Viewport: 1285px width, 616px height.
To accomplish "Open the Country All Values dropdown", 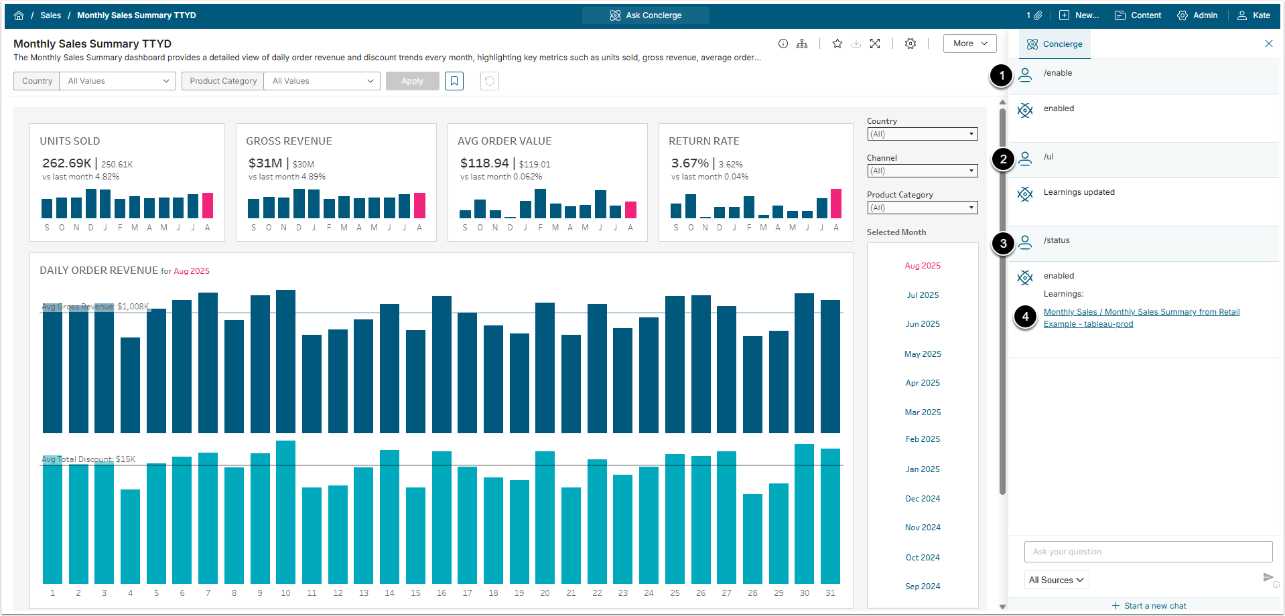I will coord(118,81).
